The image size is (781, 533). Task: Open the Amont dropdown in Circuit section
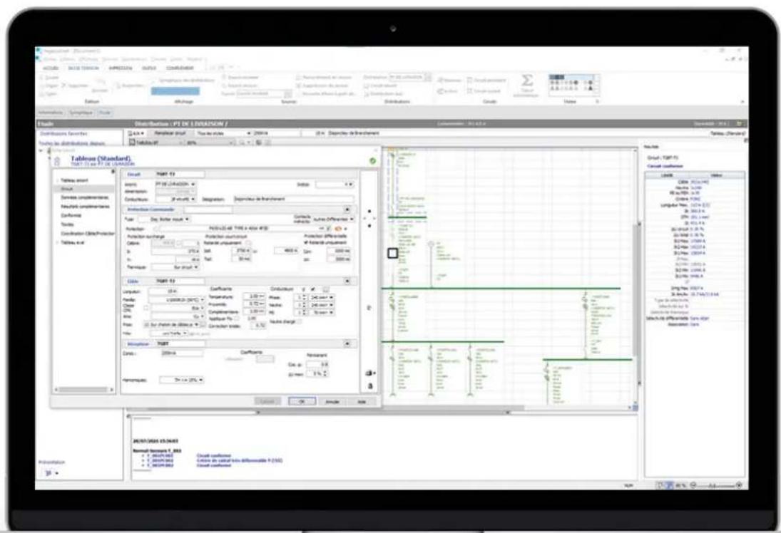point(176,184)
